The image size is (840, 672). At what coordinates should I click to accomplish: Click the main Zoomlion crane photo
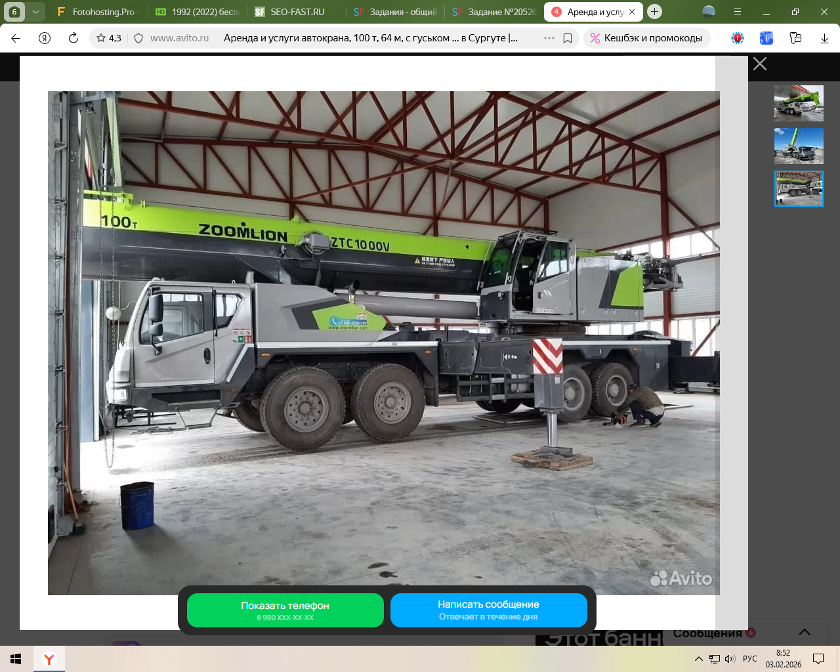point(384,343)
